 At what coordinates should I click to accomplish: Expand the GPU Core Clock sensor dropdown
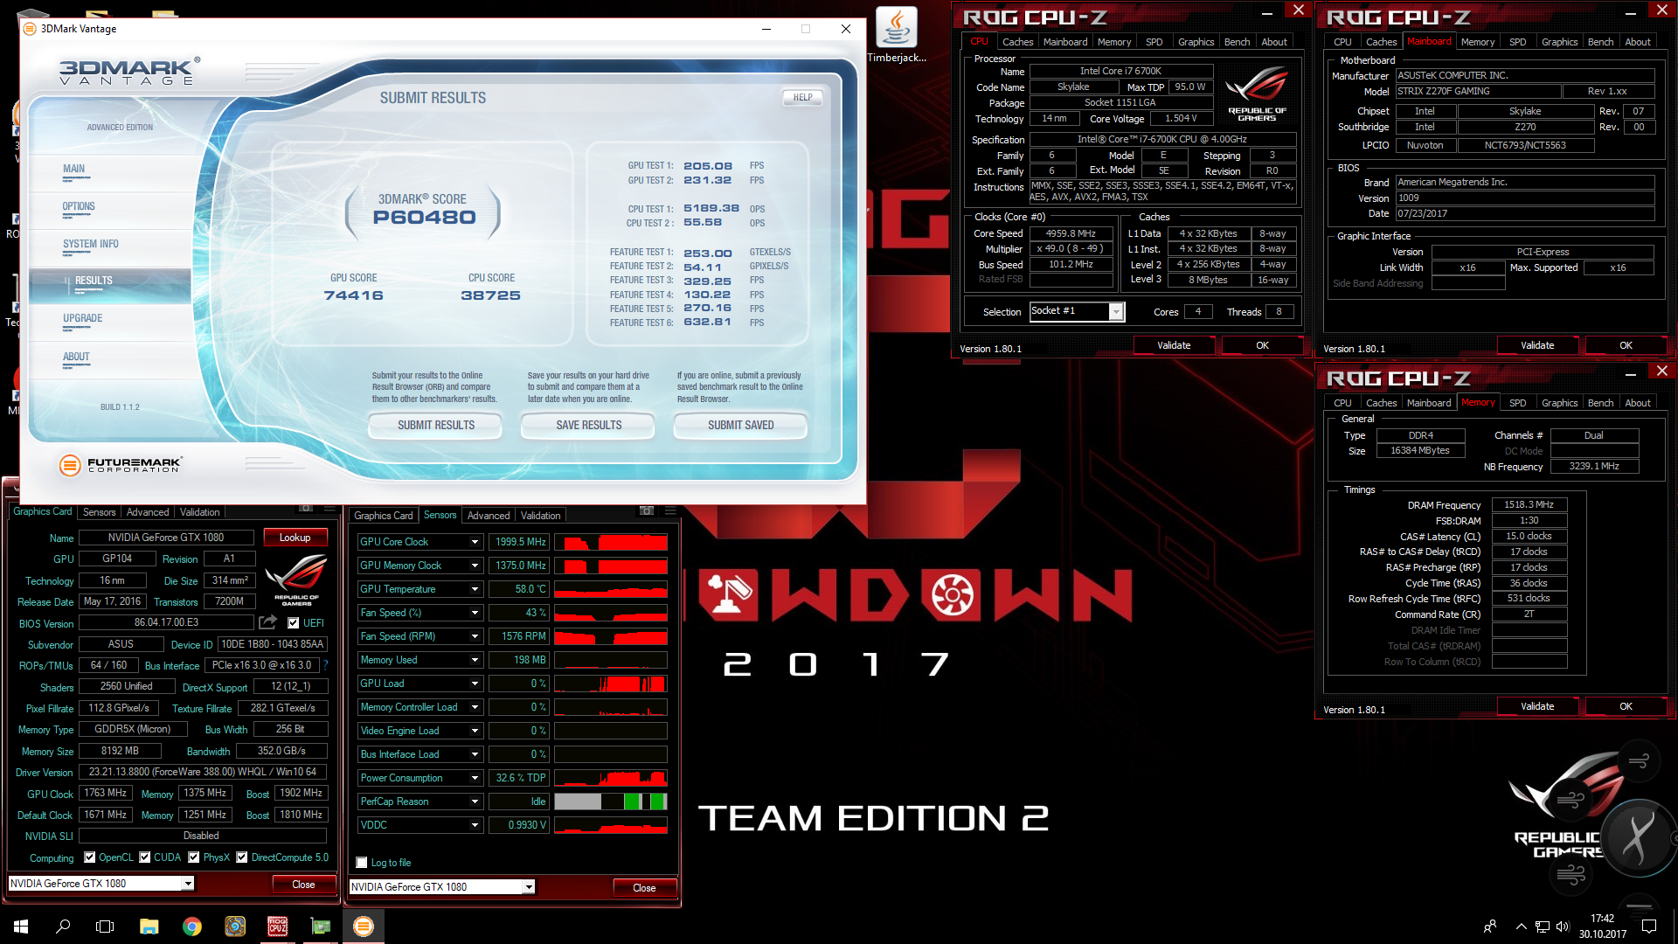tap(475, 542)
